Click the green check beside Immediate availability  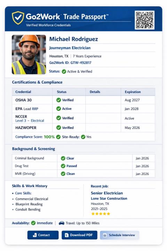[x=33, y=223]
